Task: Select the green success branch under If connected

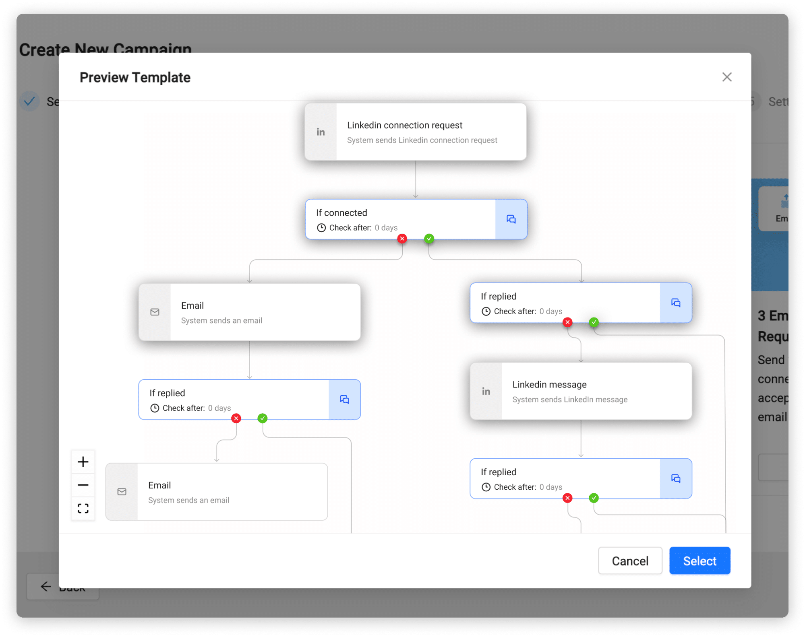Action: tap(429, 239)
